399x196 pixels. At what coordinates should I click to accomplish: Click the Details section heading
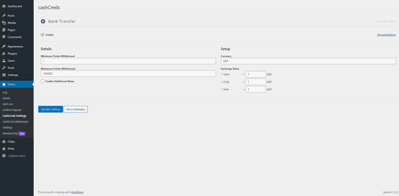point(46,49)
